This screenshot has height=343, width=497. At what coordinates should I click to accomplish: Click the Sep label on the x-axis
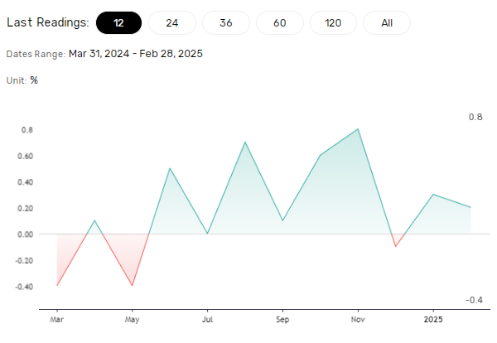pyautogui.click(x=282, y=318)
